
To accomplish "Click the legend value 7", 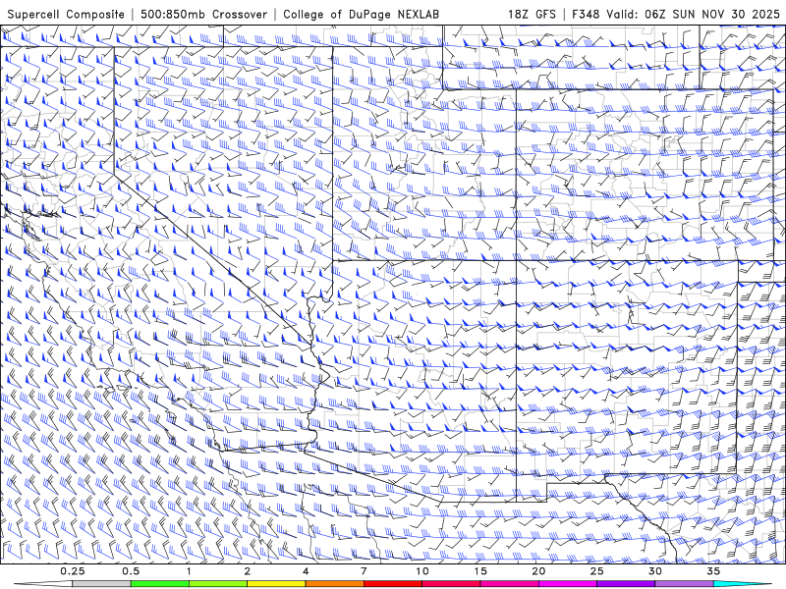I will click(364, 571).
